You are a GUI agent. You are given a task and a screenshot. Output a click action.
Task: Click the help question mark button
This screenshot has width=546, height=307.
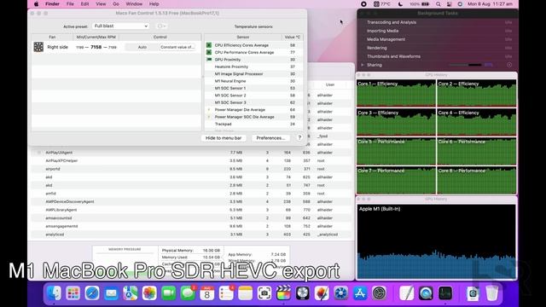pyautogui.click(x=299, y=138)
